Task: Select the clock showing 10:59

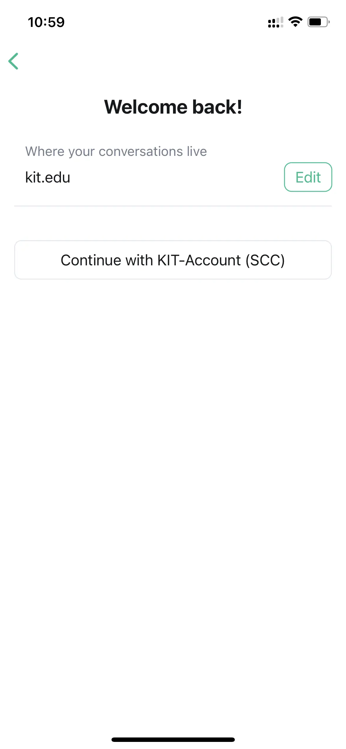Action: point(46,22)
